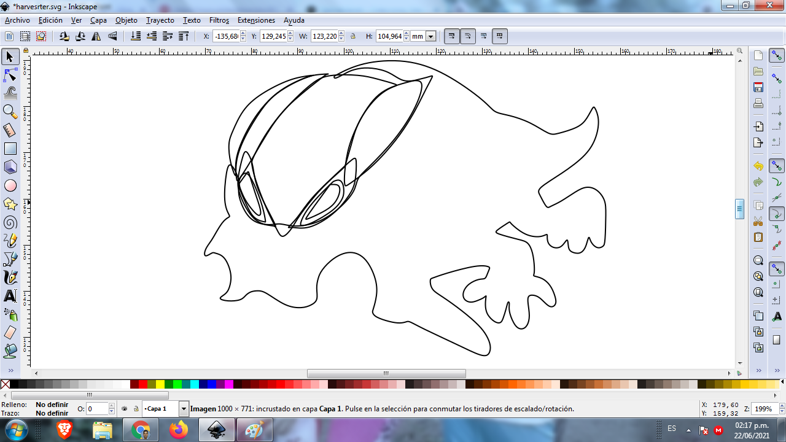Click Deselect icon in tool controls
The height and width of the screenshot is (442, 786).
click(41, 36)
